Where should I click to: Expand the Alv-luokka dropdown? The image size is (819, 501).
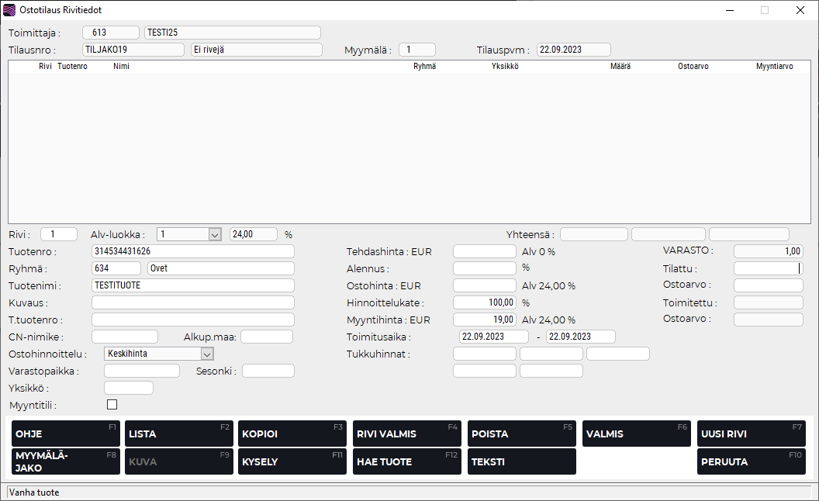click(215, 234)
